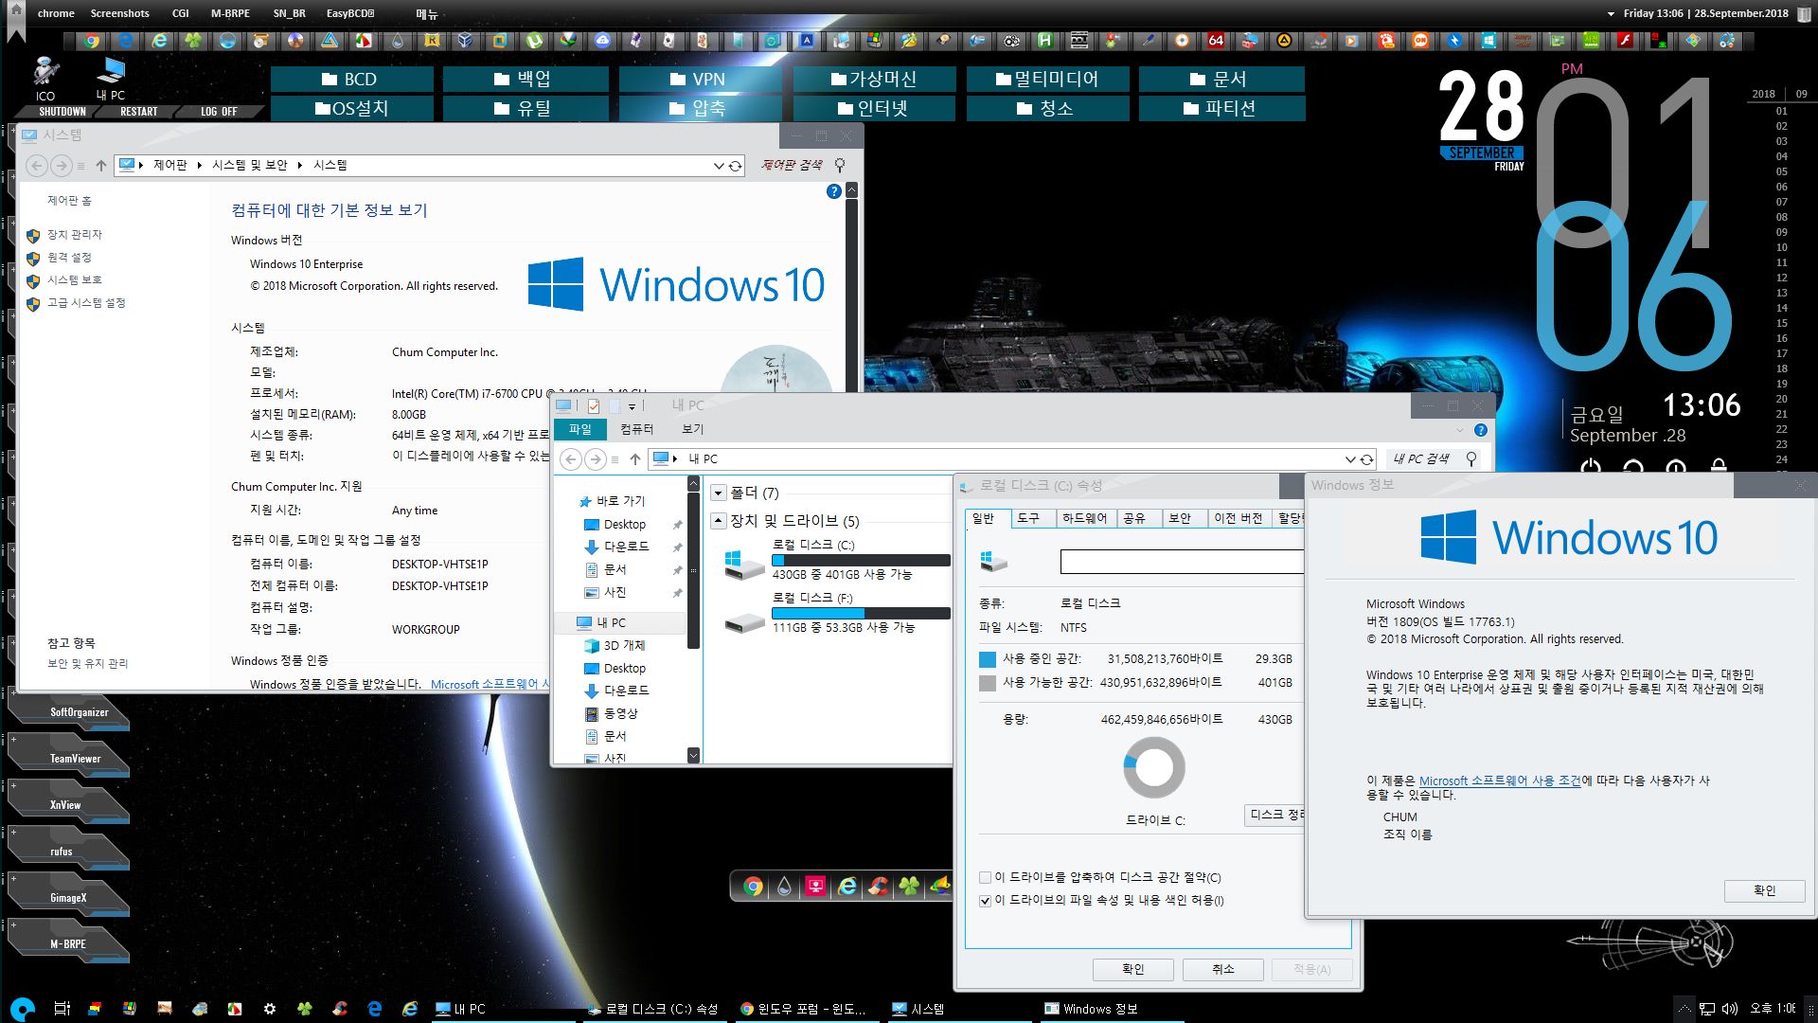Open the dropdown arrow beside top-bar date
This screenshot has height=1023, width=1818.
pos(1611,14)
